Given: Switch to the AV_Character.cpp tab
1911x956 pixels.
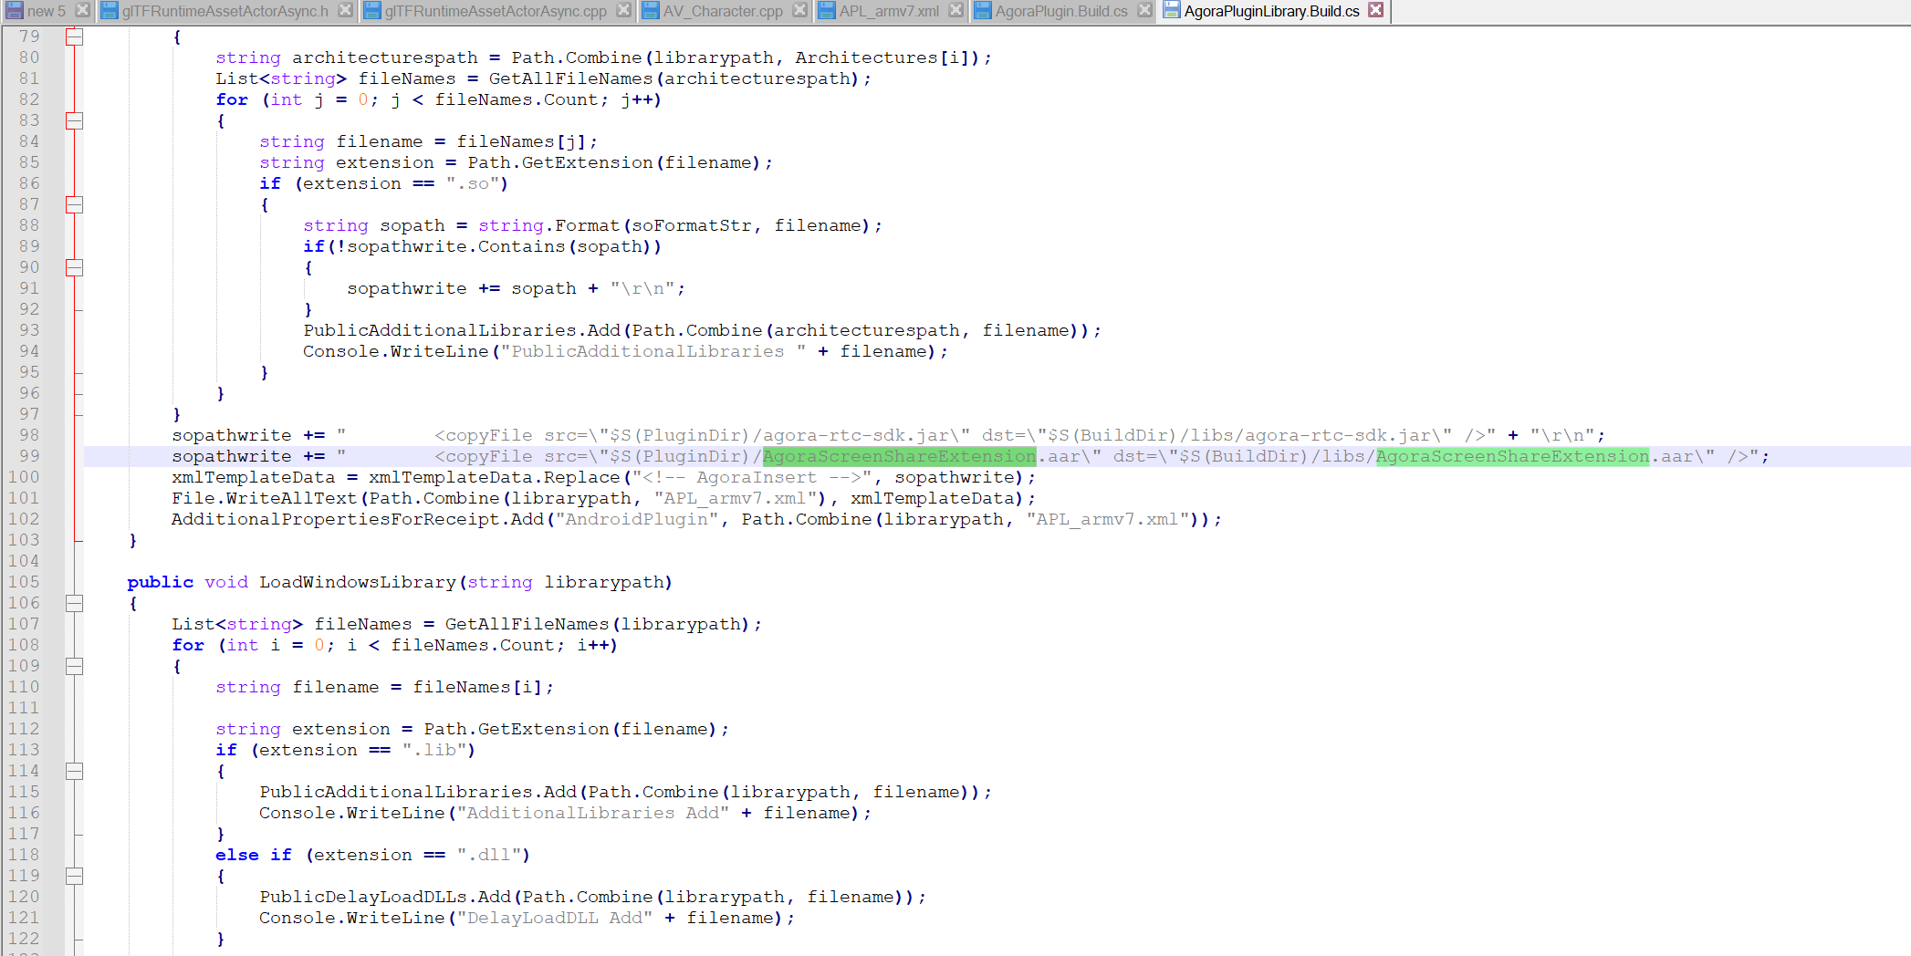Looking at the screenshot, I should pos(724,11).
